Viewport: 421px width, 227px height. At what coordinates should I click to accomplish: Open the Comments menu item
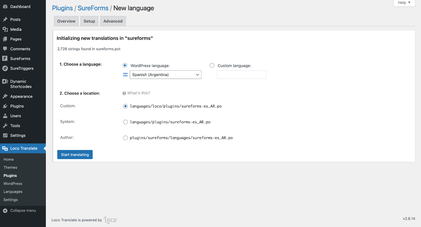click(x=23, y=49)
